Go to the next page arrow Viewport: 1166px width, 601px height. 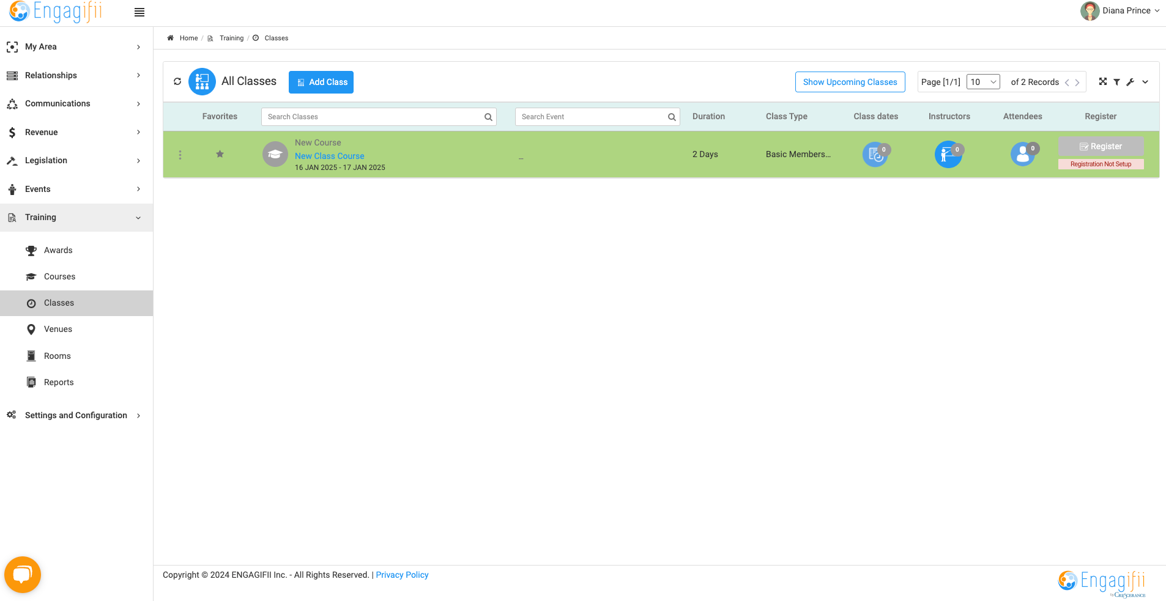1077,83
